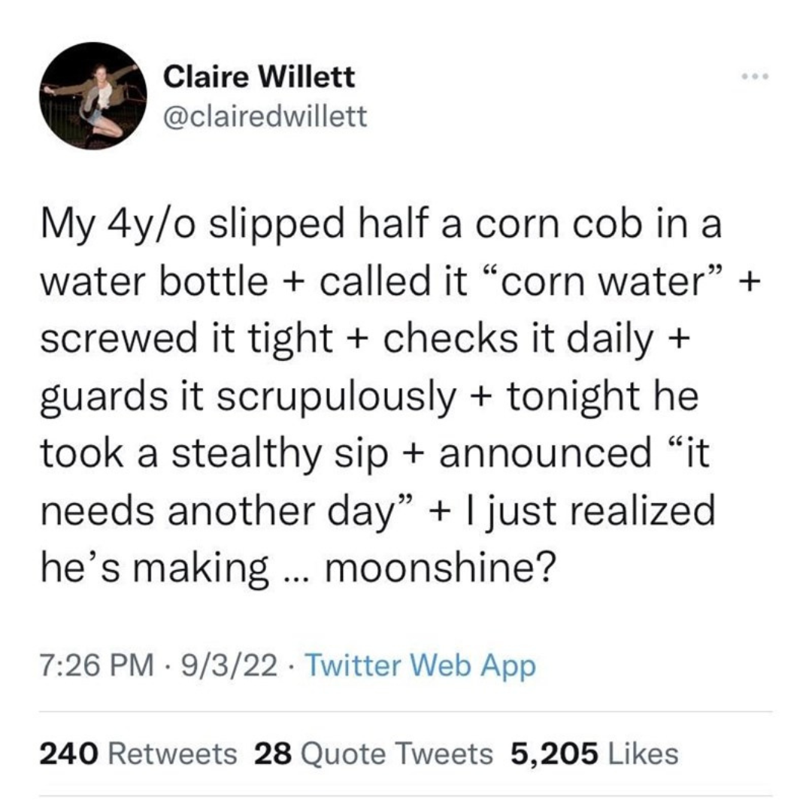Select the 9/3/22 date text

[x=229, y=665]
